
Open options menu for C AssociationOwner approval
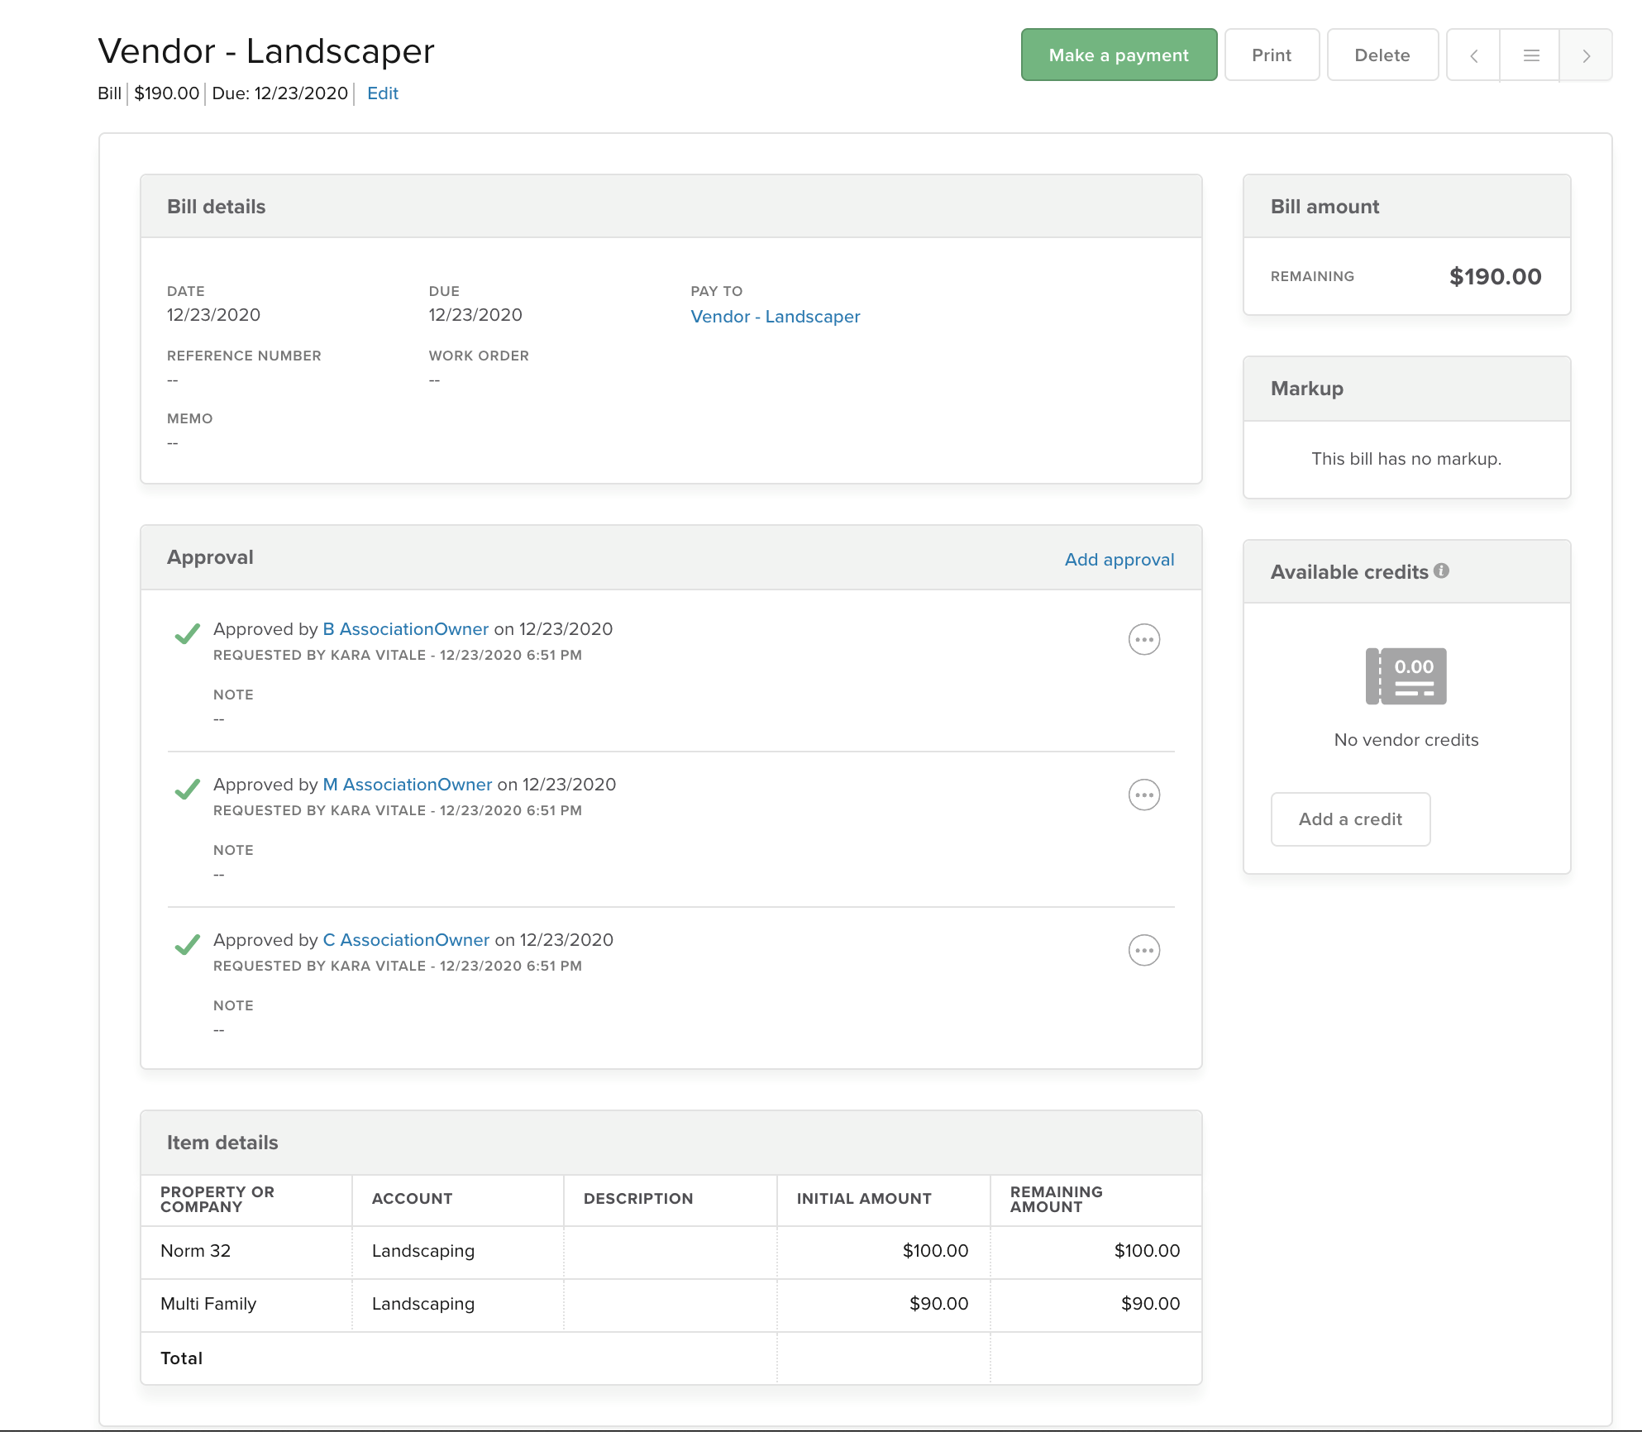[x=1144, y=950]
